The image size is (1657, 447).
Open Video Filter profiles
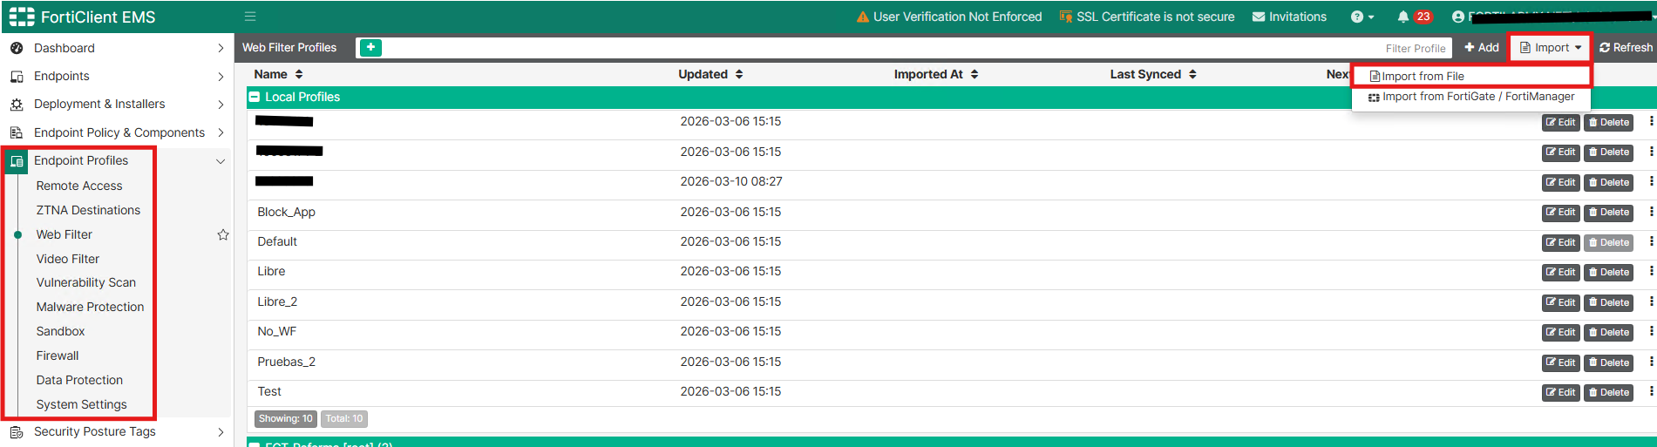tap(68, 259)
